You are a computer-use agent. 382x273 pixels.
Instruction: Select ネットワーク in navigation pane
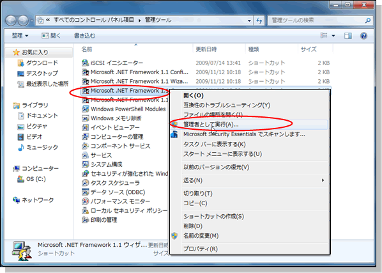(38, 200)
